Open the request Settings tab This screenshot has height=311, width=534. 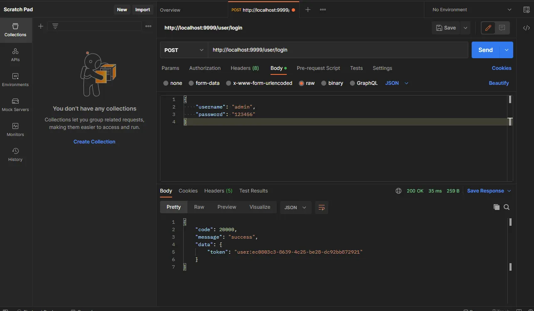click(x=382, y=68)
